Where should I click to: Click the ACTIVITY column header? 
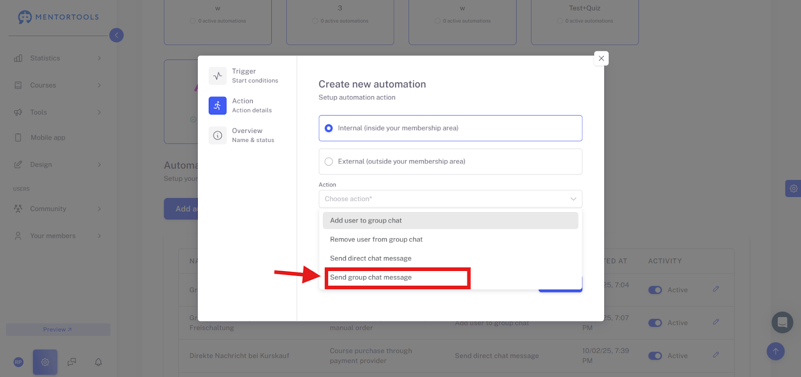(x=665, y=261)
